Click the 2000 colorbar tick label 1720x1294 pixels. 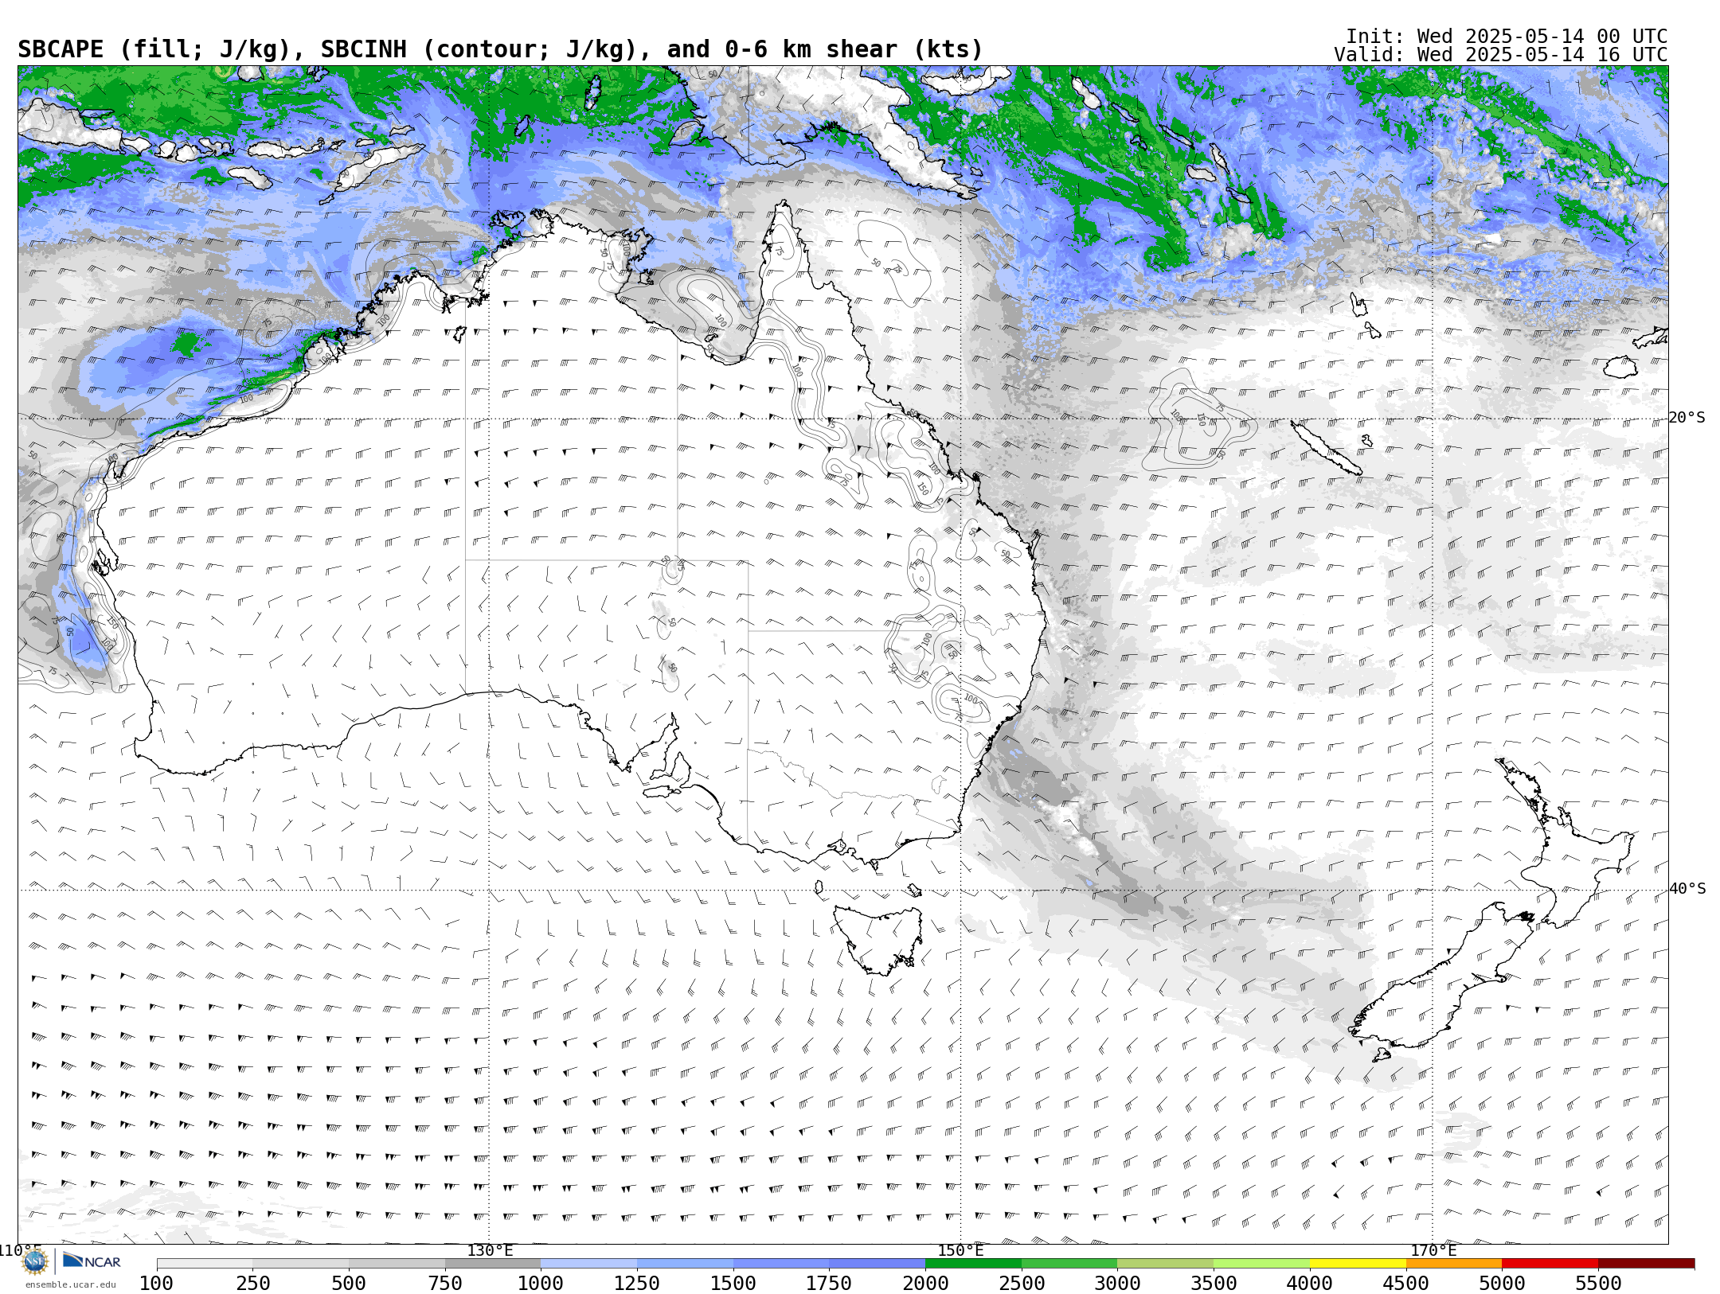[x=925, y=1283]
